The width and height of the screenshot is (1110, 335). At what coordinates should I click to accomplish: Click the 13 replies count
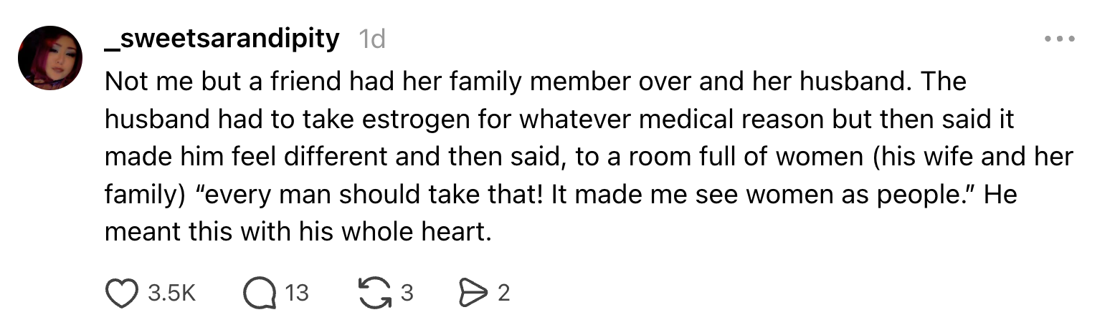[297, 293]
